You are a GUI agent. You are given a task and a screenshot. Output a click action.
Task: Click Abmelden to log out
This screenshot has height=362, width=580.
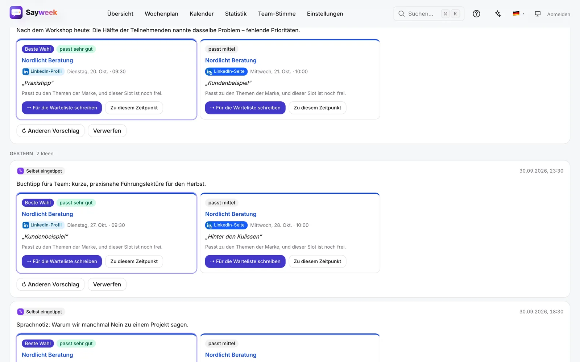[x=558, y=14]
